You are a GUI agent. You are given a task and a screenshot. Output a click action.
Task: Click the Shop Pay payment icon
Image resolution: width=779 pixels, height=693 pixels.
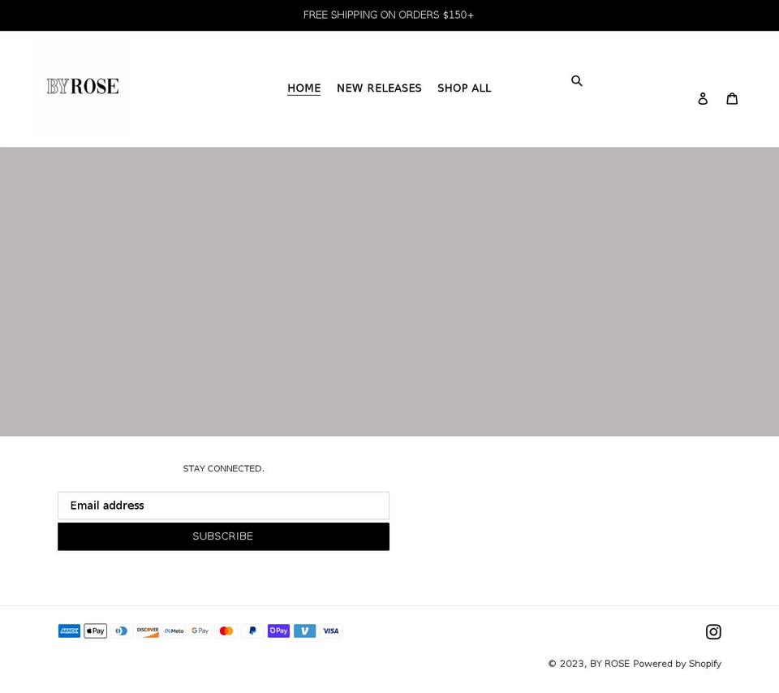278,631
